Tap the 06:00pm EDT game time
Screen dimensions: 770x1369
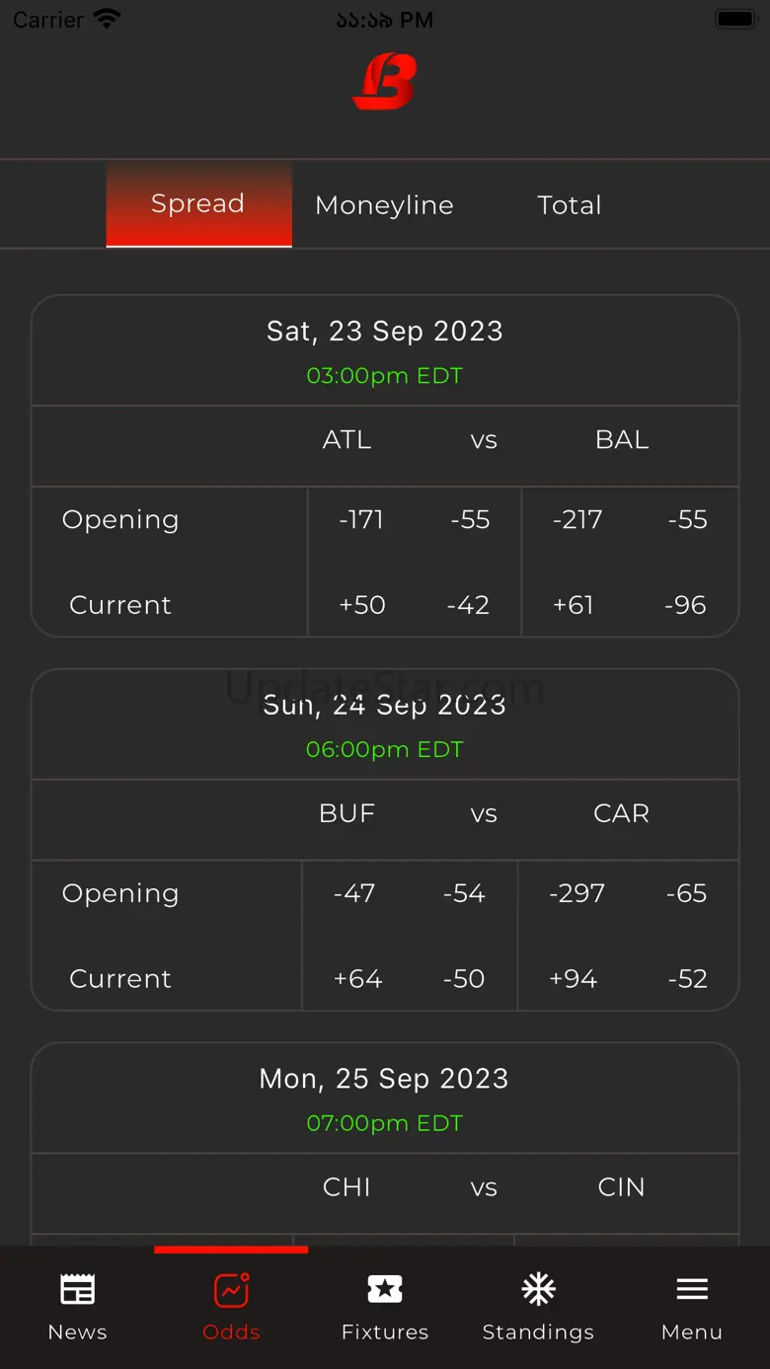click(385, 749)
